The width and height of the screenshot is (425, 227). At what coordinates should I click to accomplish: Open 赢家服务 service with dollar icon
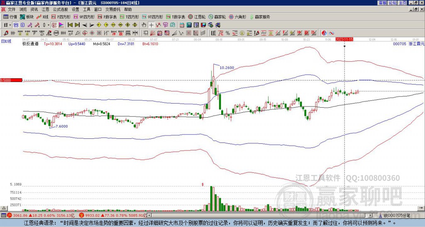[260, 17]
